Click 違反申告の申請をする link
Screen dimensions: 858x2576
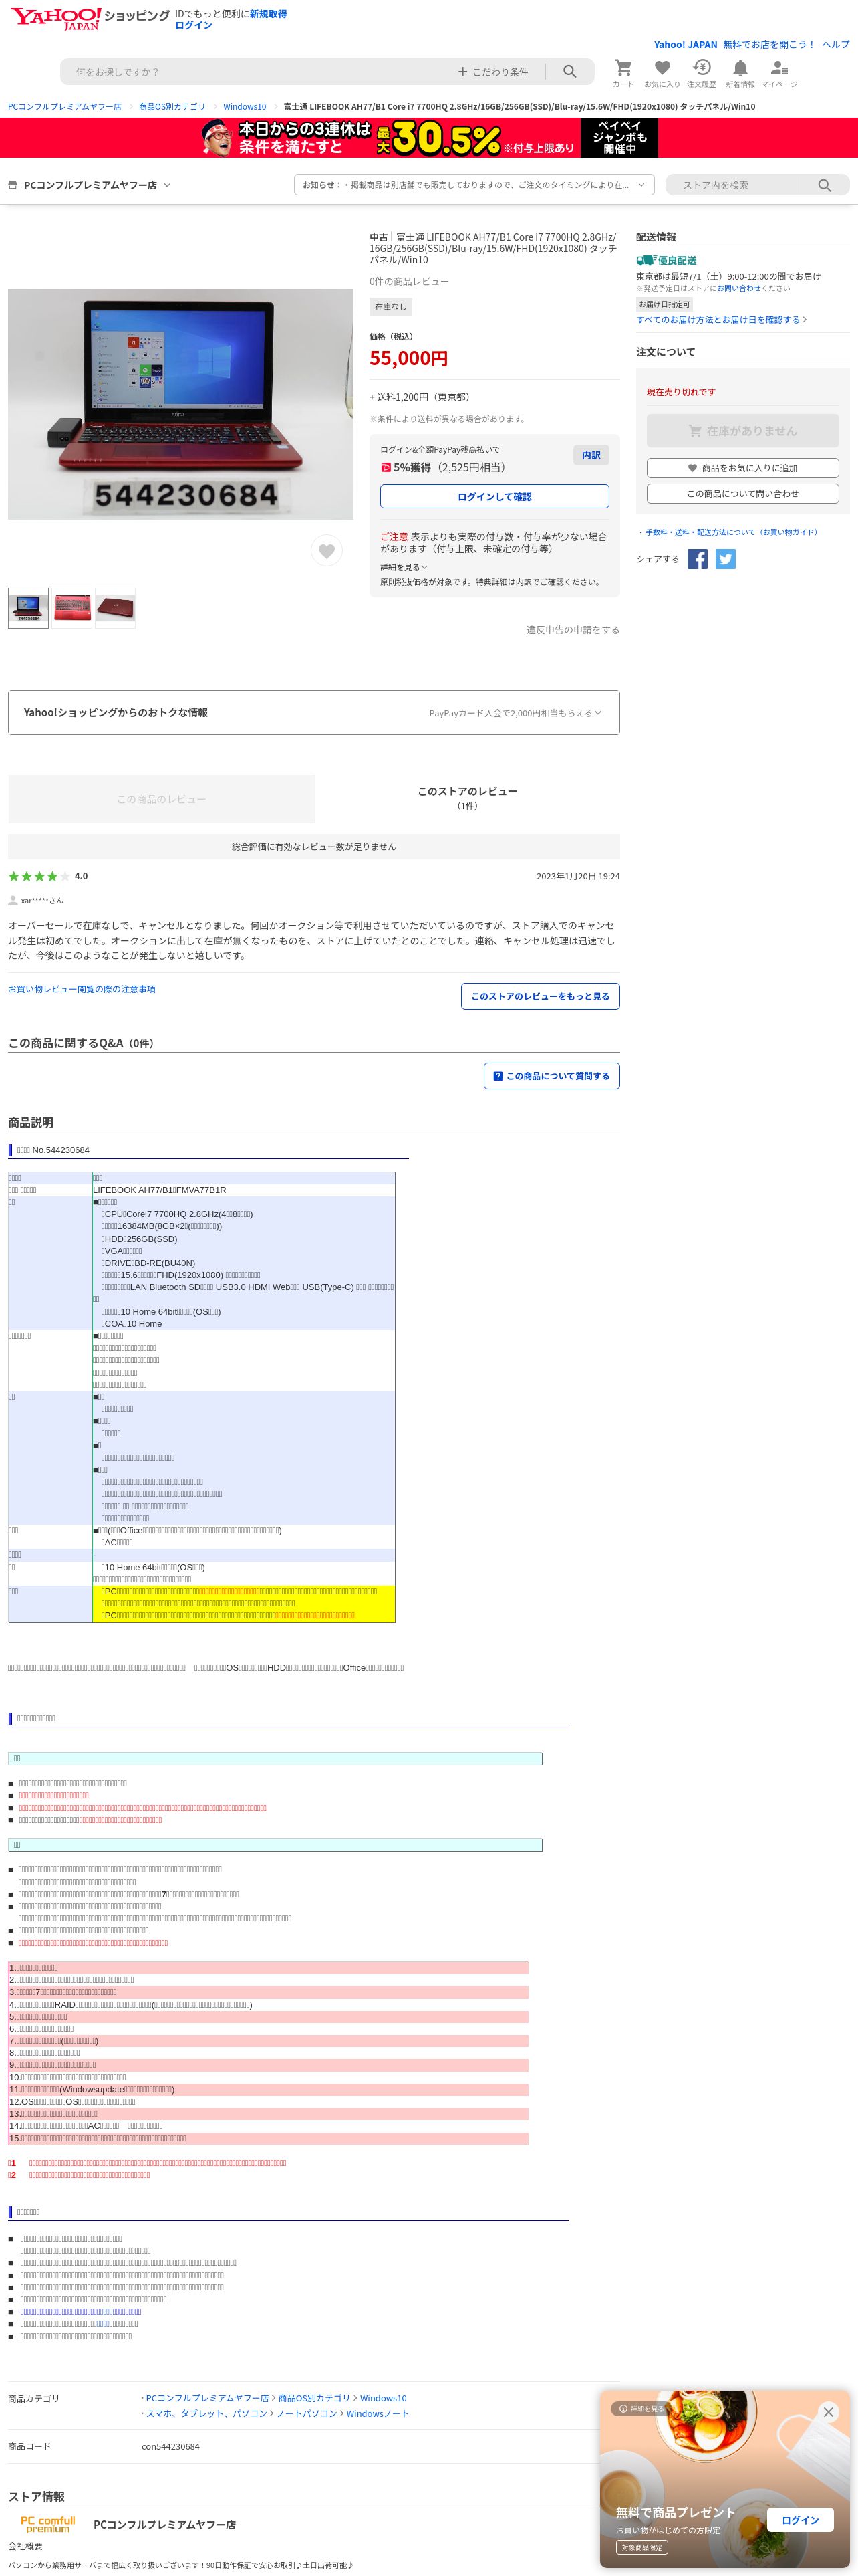(573, 630)
